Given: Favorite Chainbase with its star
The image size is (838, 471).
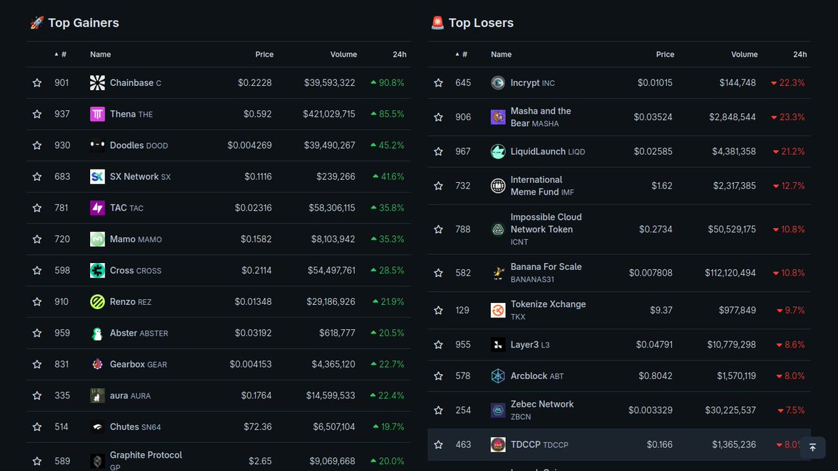Looking at the screenshot, I should [37, 83].
